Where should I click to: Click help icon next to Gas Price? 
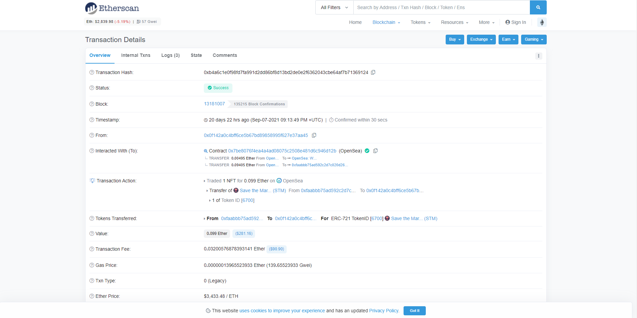point(92,265)
